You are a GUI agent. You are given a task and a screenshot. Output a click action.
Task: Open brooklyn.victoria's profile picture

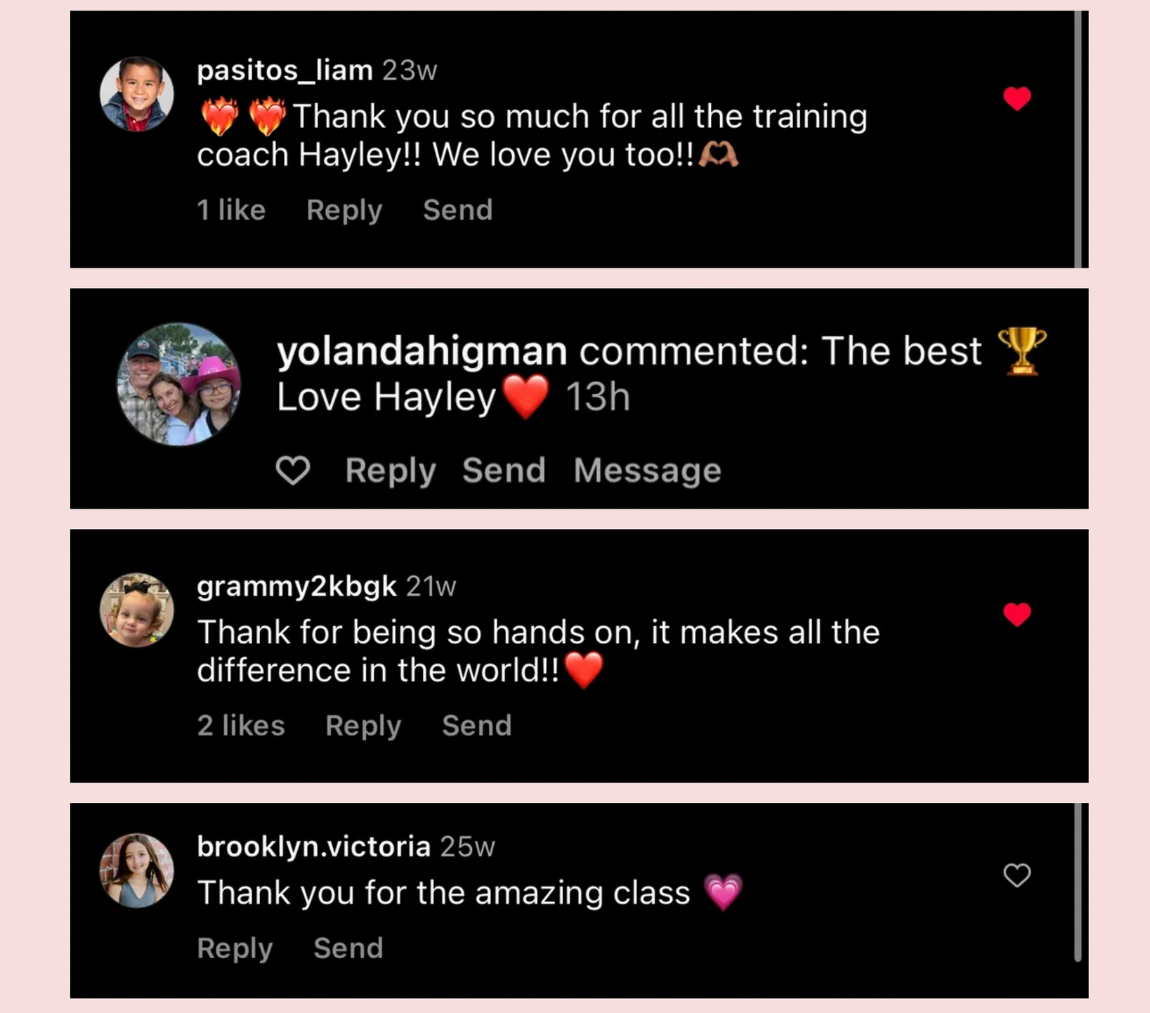(x=137, y=870)
